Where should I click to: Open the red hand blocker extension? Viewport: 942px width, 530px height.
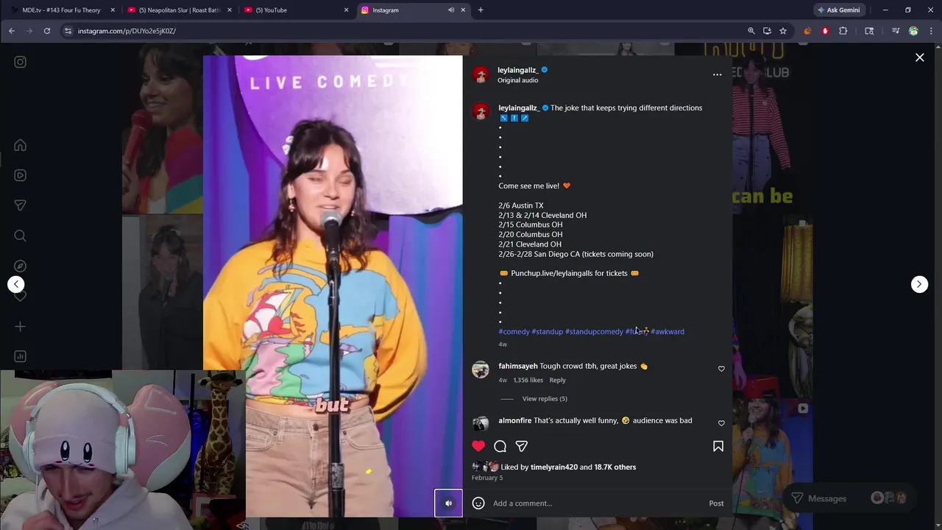825,31
